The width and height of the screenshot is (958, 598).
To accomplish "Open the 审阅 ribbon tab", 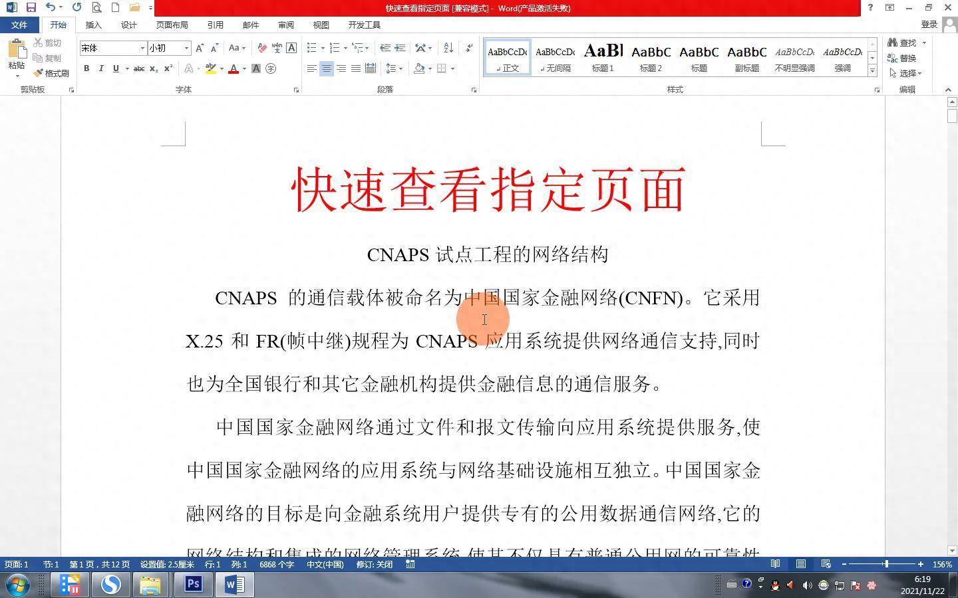I will (285, 25).
